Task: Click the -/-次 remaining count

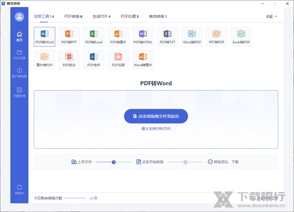Action: click(x=93, y=198)
